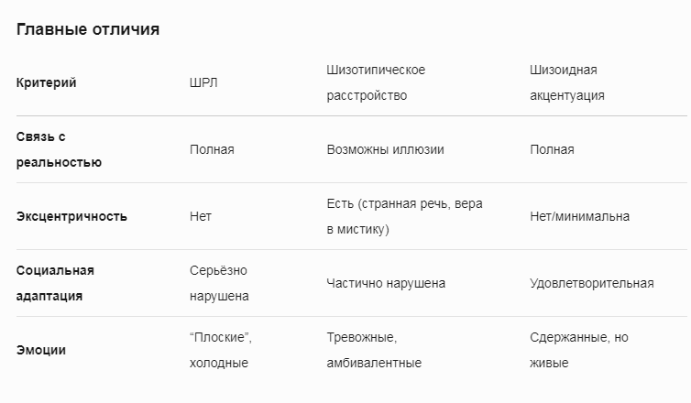Select the Сдержанные, но живые cell
Viewport: 691px width, 403px height.
click(579, 350)
